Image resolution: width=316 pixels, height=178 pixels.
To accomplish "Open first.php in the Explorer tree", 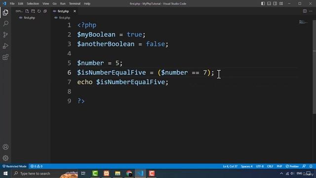I will click(x=30, y=18).
